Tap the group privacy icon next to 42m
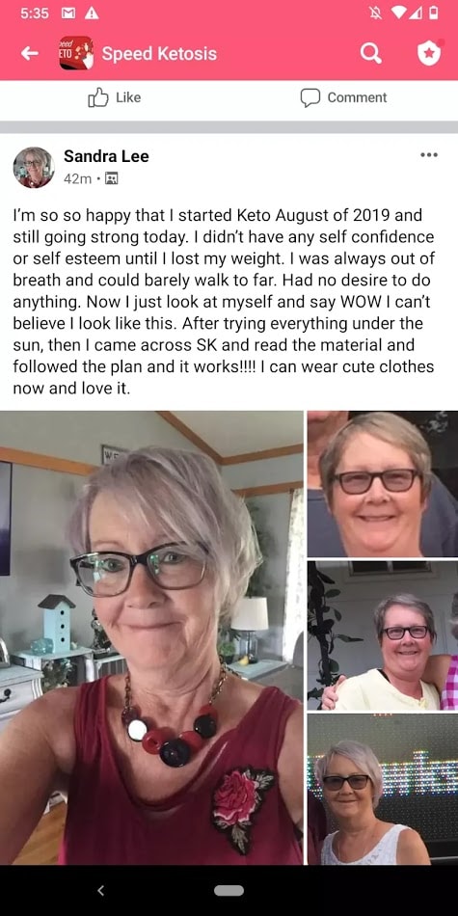 point(111,178)
